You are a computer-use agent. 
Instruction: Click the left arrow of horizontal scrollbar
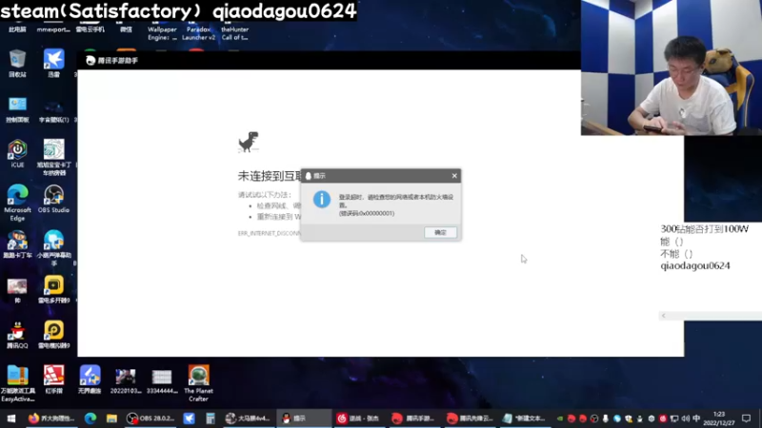click(x=663, y=316)
